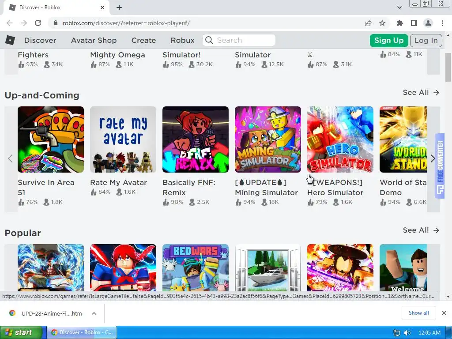Click the taskbar clock showing 12:05 AM
Image resolution: width=452 pixels, height=339 pixels.
[429, 333]
